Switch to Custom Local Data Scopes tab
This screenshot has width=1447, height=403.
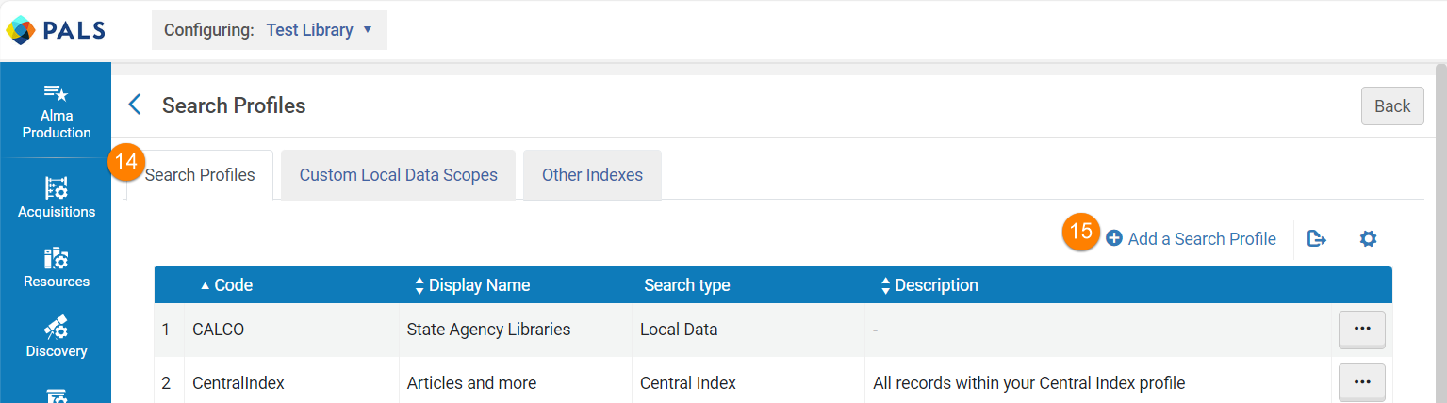click(x=399, y=175)
